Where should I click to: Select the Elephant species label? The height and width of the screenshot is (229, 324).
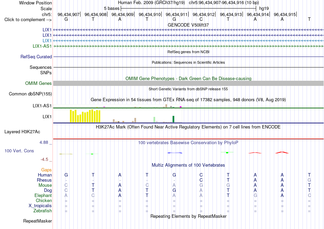43,195
